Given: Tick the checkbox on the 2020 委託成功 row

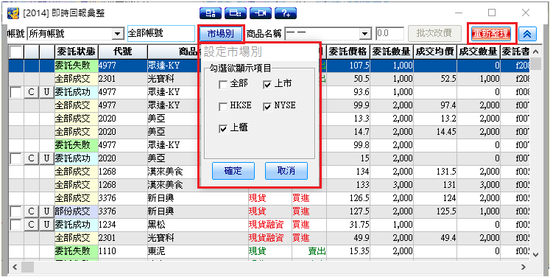Looking at the screenshot, I should [15, 158].
